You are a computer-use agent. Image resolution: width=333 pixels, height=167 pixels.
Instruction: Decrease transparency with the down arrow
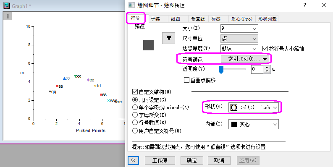(x=267, y=71)
